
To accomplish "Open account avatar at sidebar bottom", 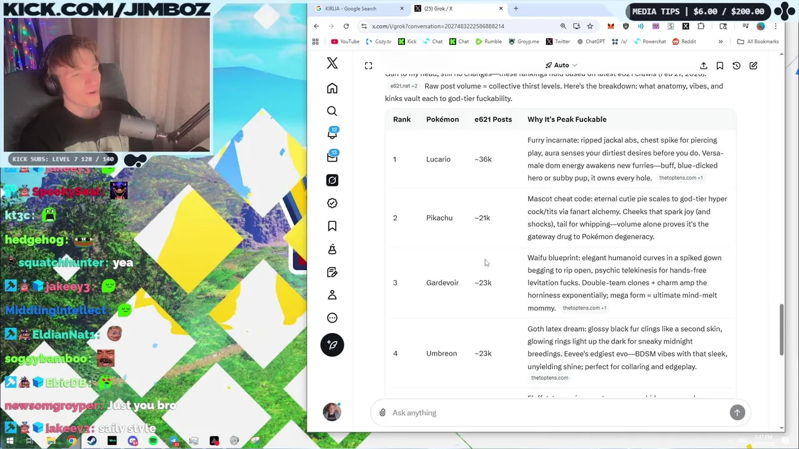I will coord(332,412).
